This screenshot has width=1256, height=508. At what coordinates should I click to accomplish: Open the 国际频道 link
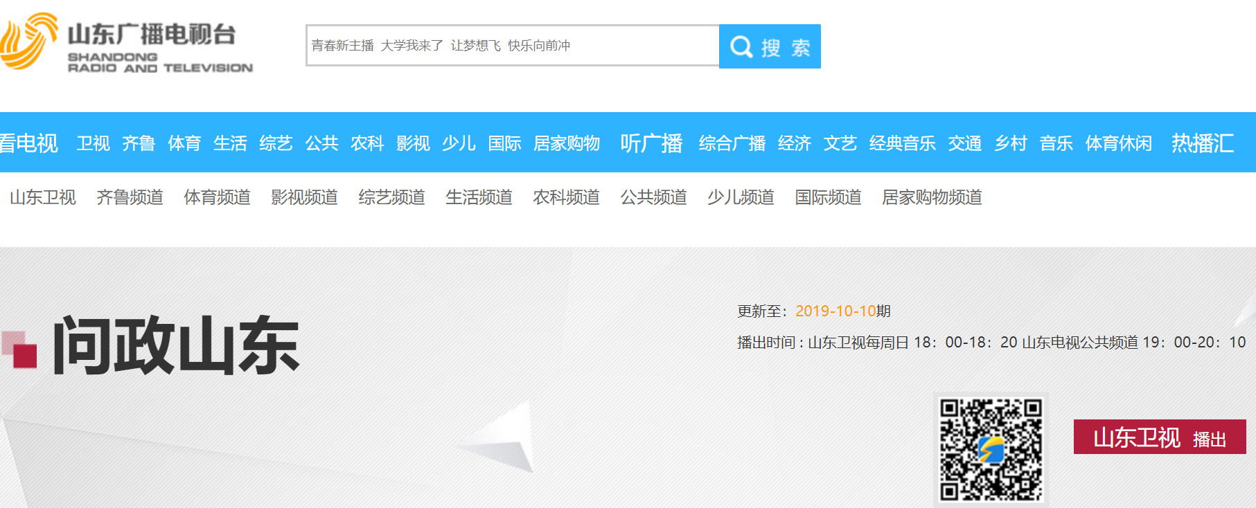tap(829, 197)
